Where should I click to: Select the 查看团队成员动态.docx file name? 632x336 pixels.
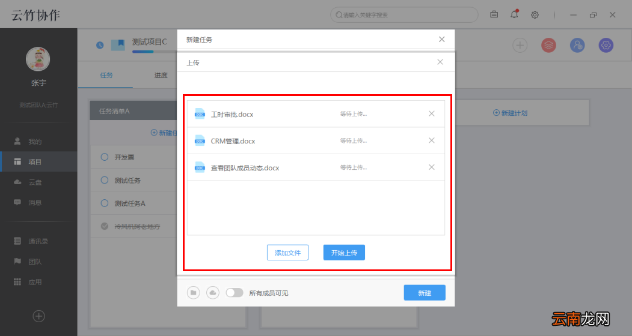pyautogui.click(x=245, y=168)
